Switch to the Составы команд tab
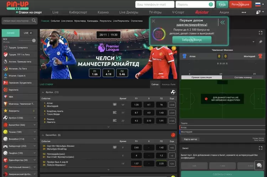The height and width of the screenshot is (177, 267). (243, 77)
